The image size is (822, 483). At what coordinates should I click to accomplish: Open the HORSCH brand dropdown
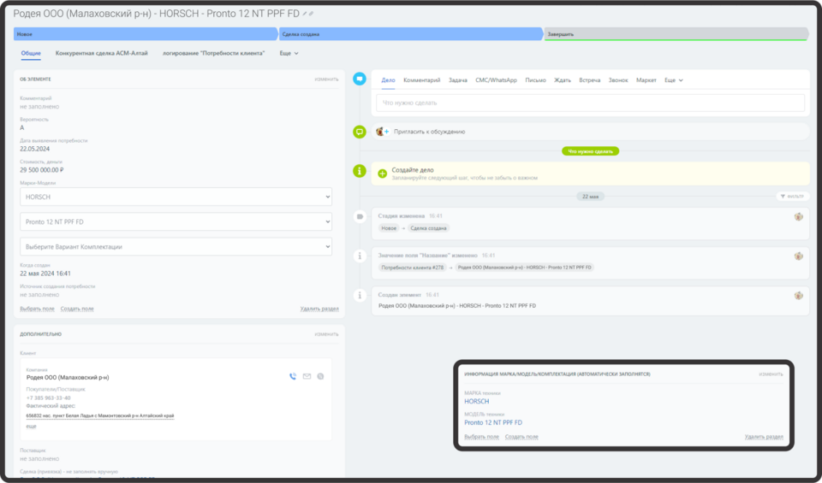pos(176,197)
